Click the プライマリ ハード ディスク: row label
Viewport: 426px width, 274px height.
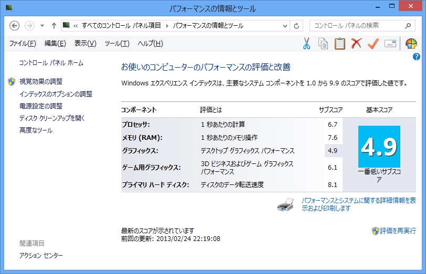(x=155, y=185)
